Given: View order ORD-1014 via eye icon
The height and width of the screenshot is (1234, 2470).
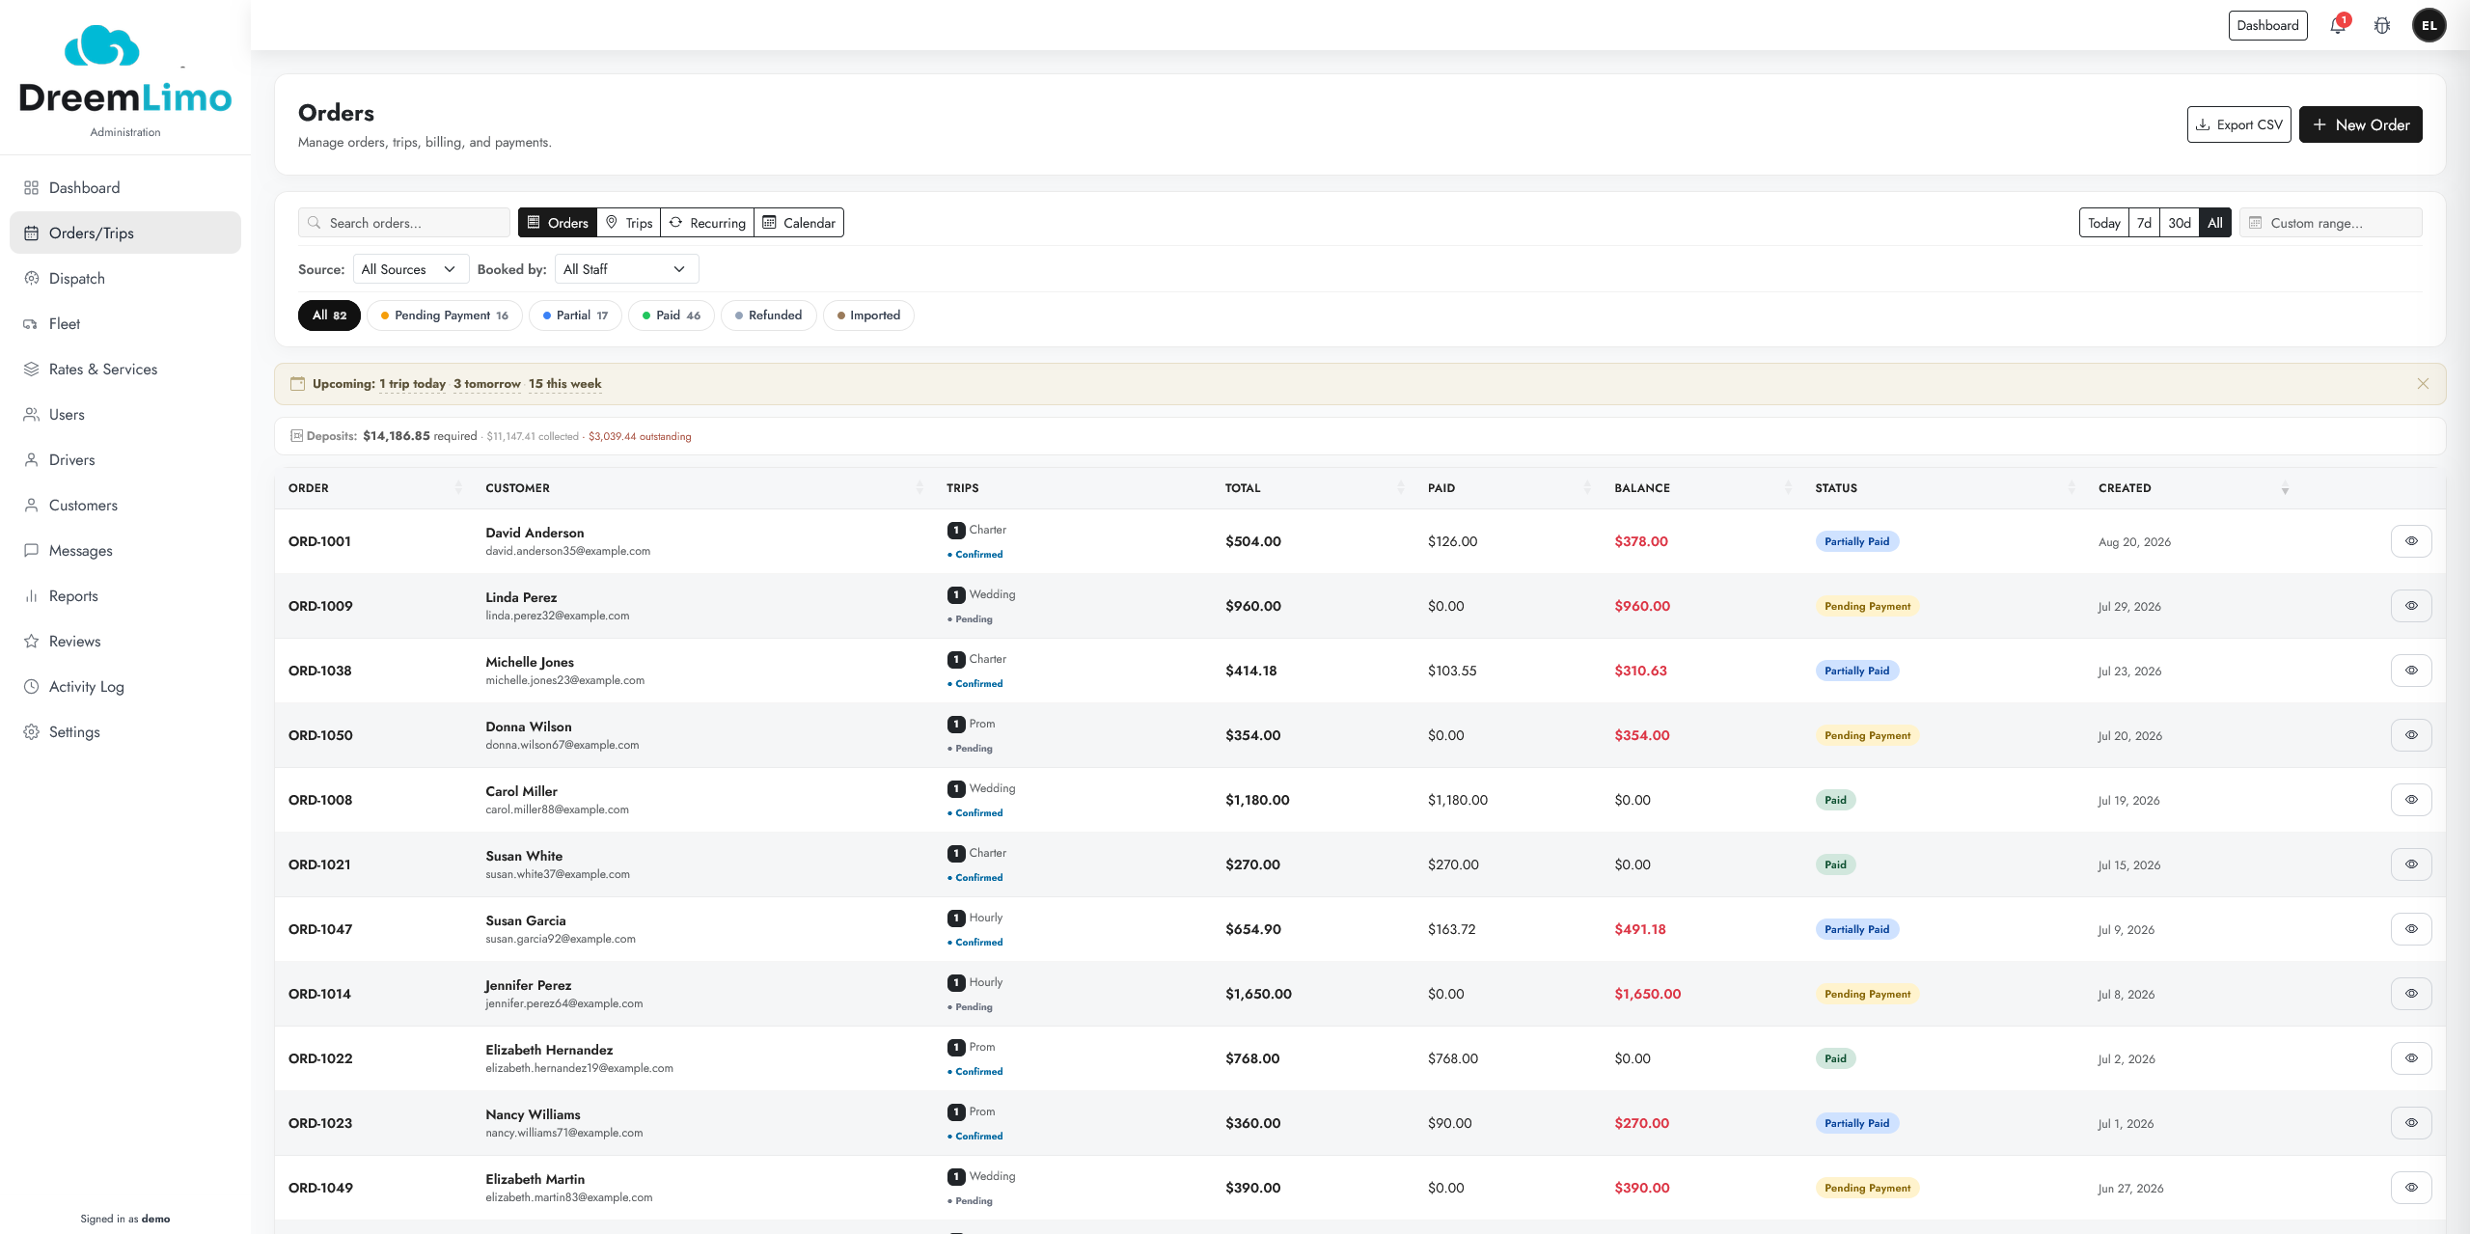Looking at the screenshot, I should (2411, 994).
